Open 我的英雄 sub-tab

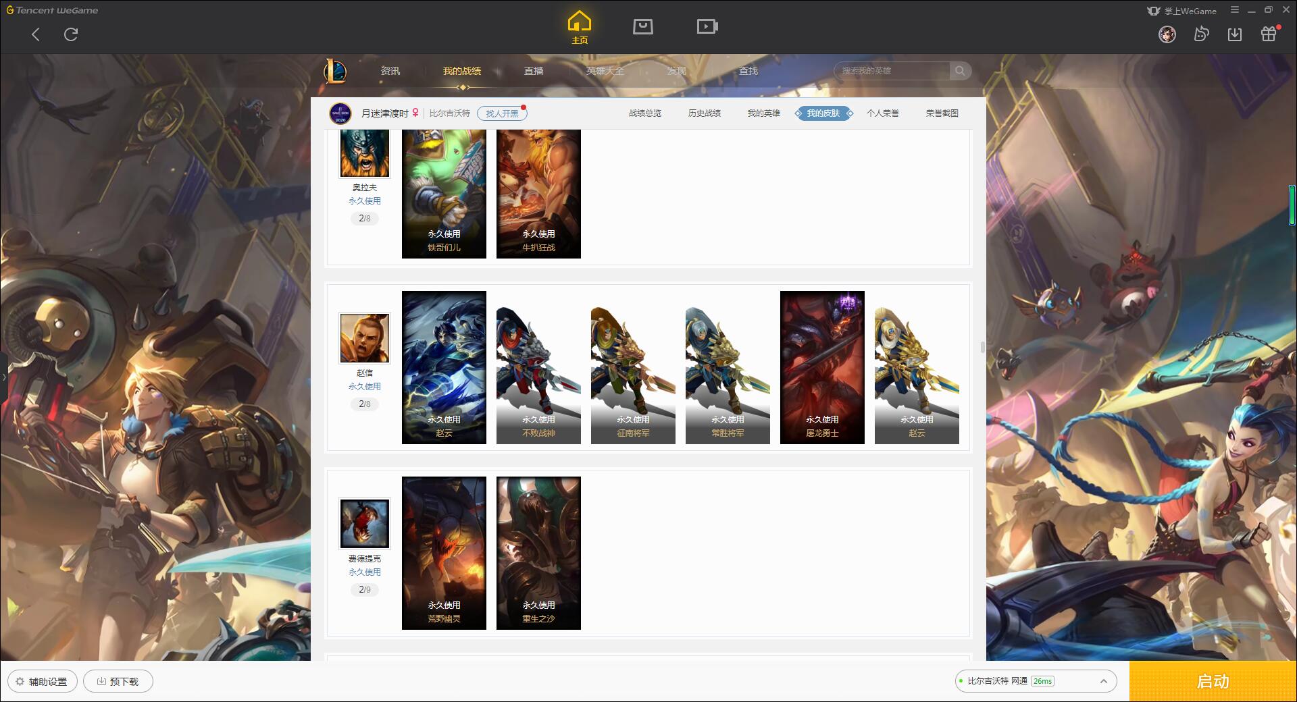[764, 113]
